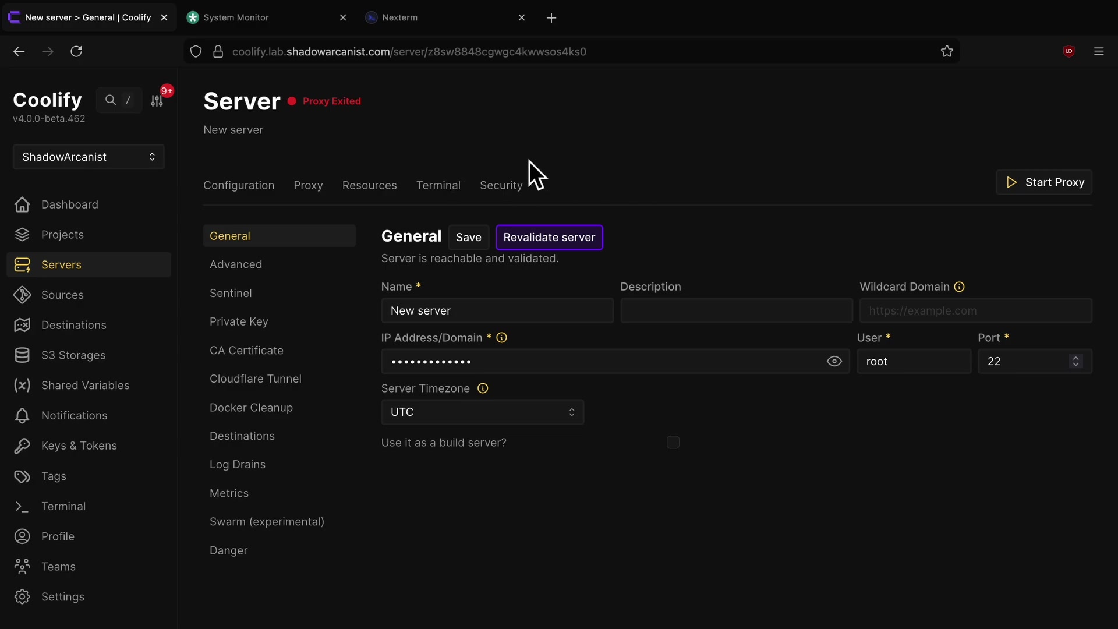Click the Server Timezone info icon

pyautogui.click(x=483, y=388)
